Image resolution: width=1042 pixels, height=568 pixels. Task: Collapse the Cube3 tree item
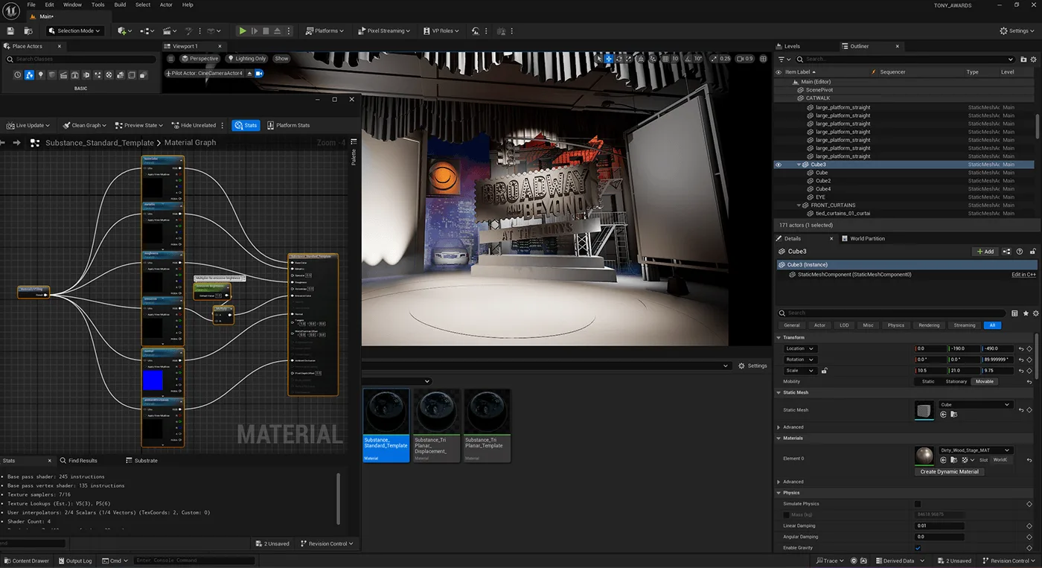(x=799, y=165)
